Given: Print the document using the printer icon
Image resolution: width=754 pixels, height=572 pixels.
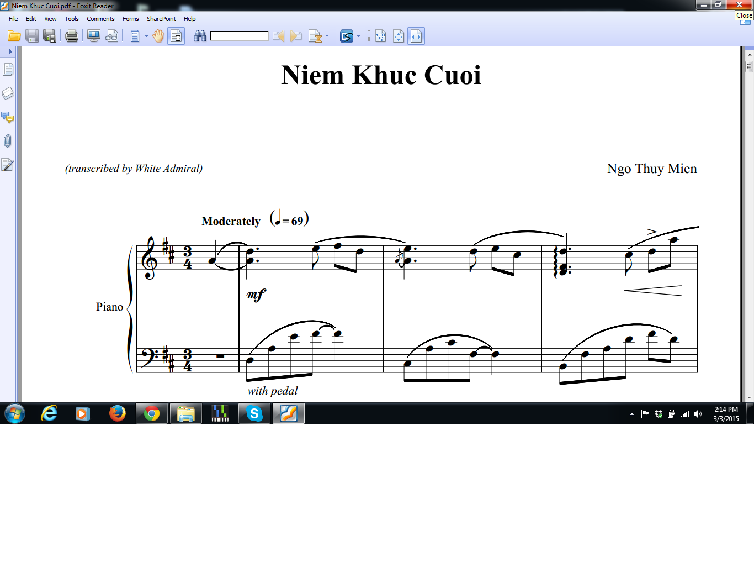Looking at the screenshot, I should point(72,36).
